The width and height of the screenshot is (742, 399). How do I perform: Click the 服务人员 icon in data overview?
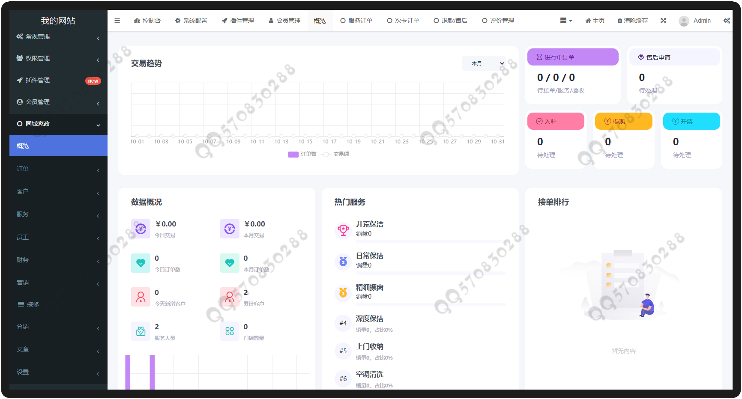pyautogui.click(x=141, y=331)
